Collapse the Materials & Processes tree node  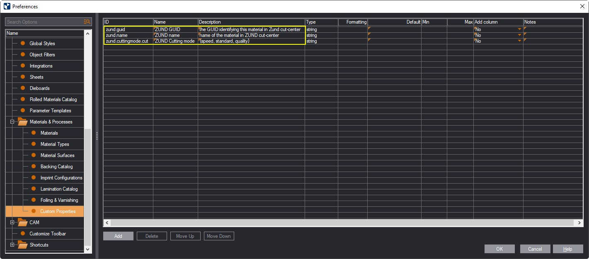[12, 122]
